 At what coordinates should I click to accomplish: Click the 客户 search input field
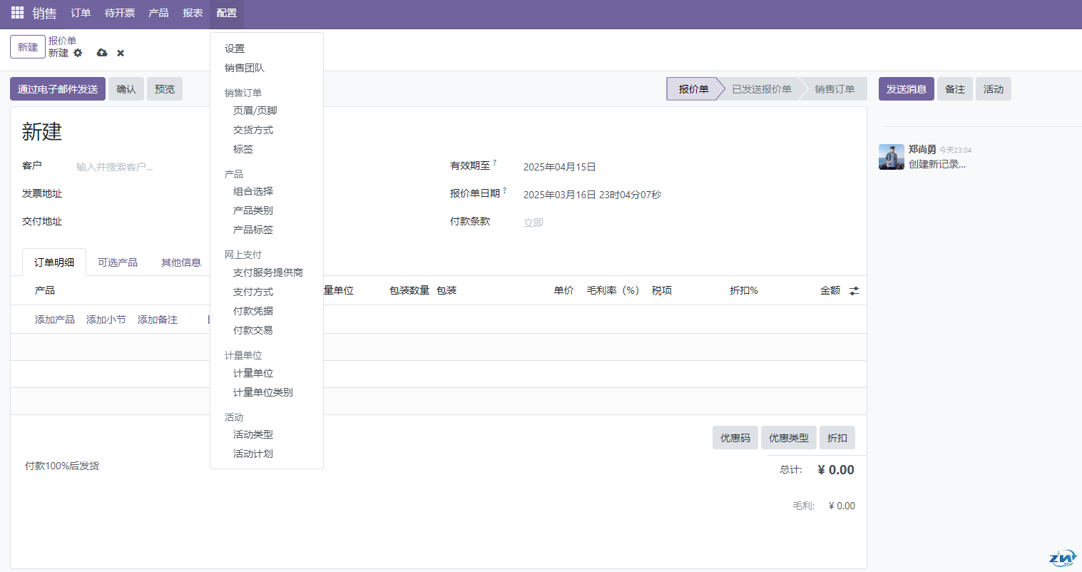[x=143, y=167]
